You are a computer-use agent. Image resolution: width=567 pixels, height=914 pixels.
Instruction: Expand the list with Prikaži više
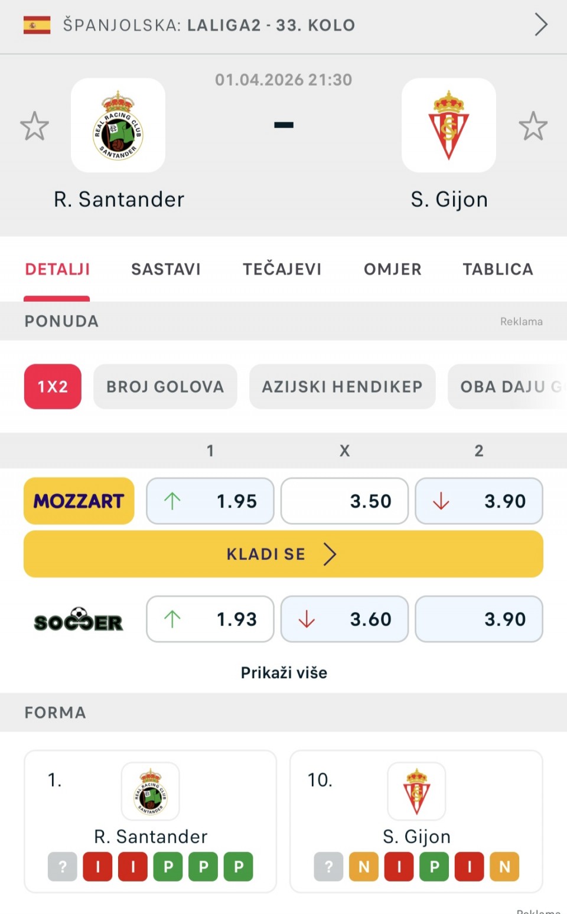pyautogui.click(x=283, y=673)
